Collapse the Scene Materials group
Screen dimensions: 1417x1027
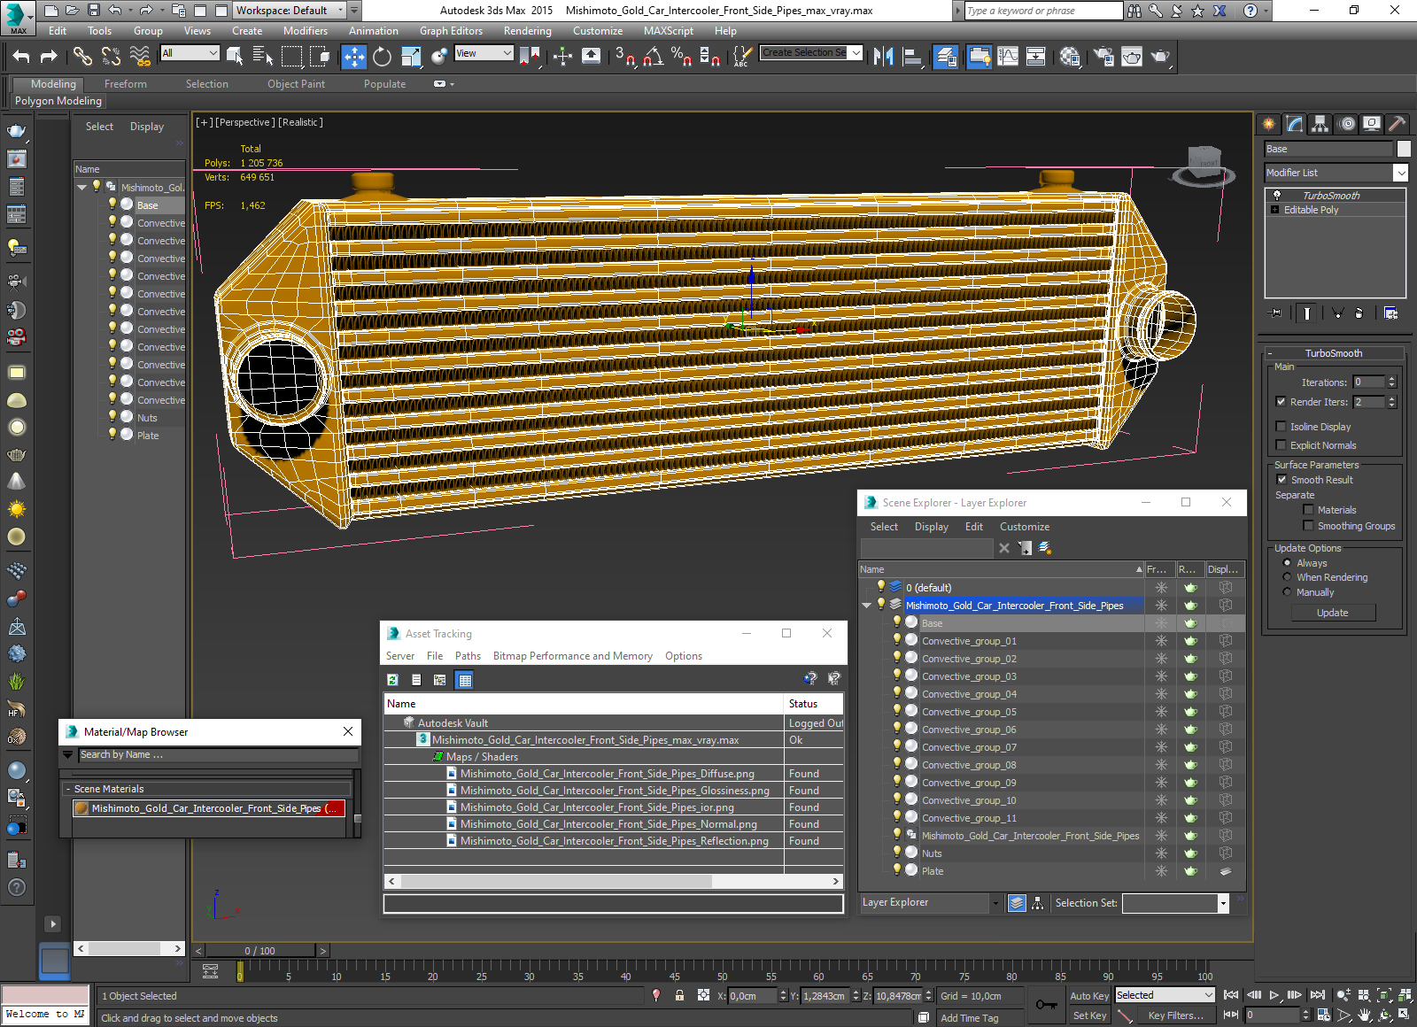68,789
